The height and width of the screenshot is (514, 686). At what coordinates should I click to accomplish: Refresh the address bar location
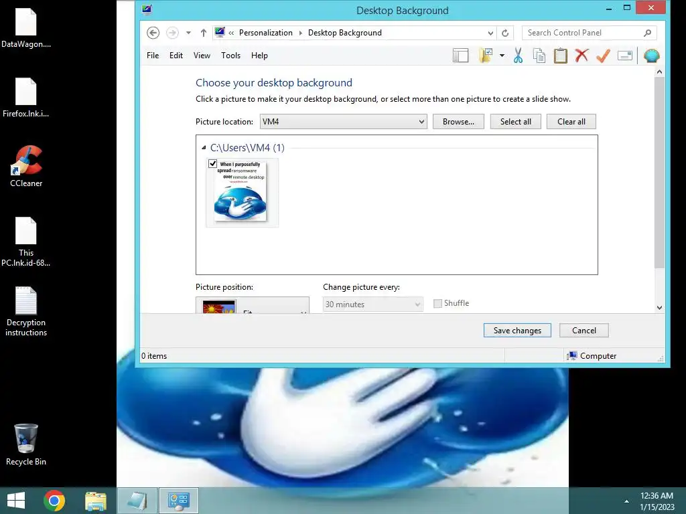coord(505,33)
